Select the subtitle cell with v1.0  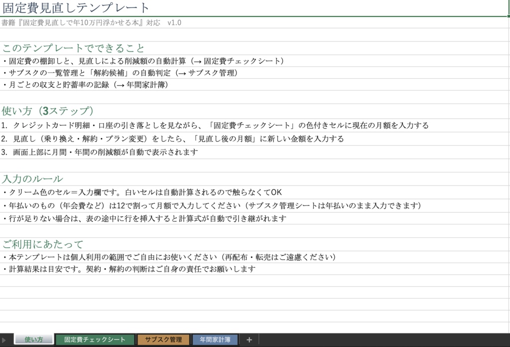pos(92,23)
